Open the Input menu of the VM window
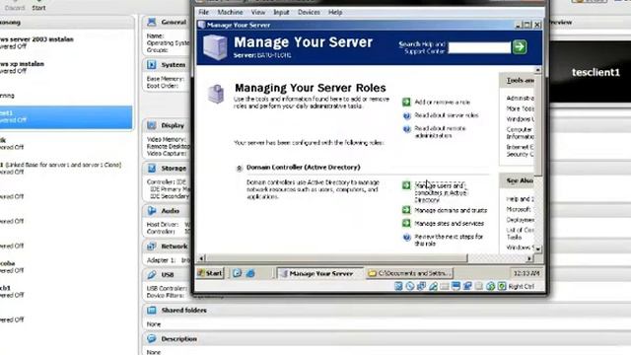 click(x=281, y=12)
